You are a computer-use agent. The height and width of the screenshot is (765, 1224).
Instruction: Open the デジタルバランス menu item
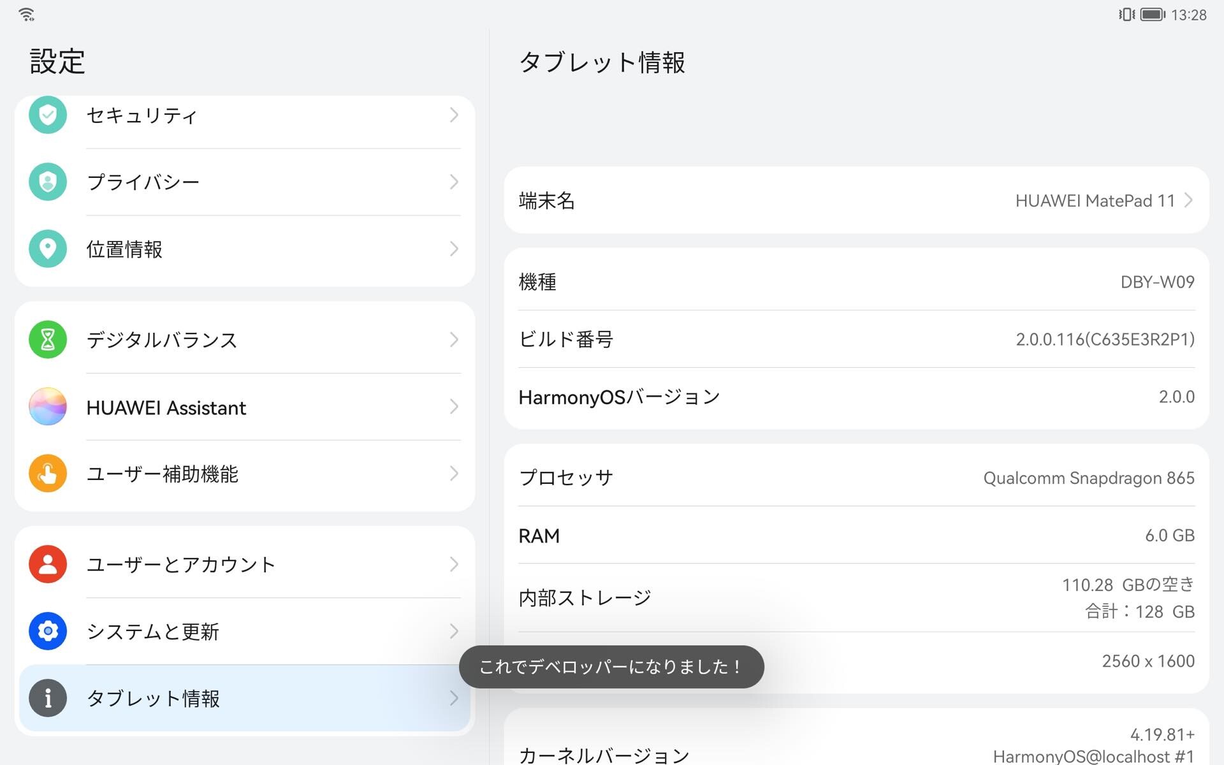(x=162, y=340)
